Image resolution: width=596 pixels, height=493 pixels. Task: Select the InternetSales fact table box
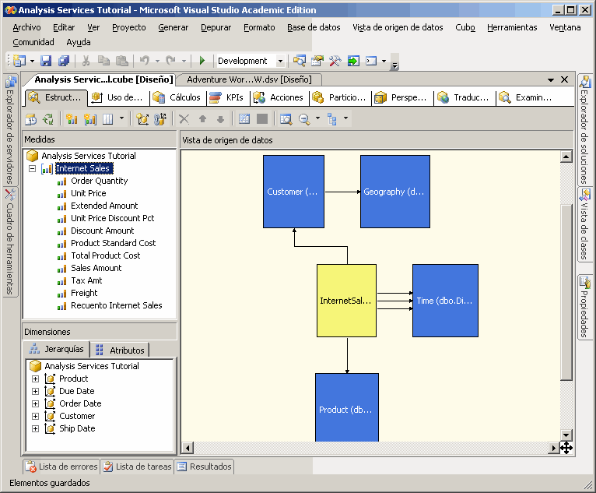[x=346, y=301]
